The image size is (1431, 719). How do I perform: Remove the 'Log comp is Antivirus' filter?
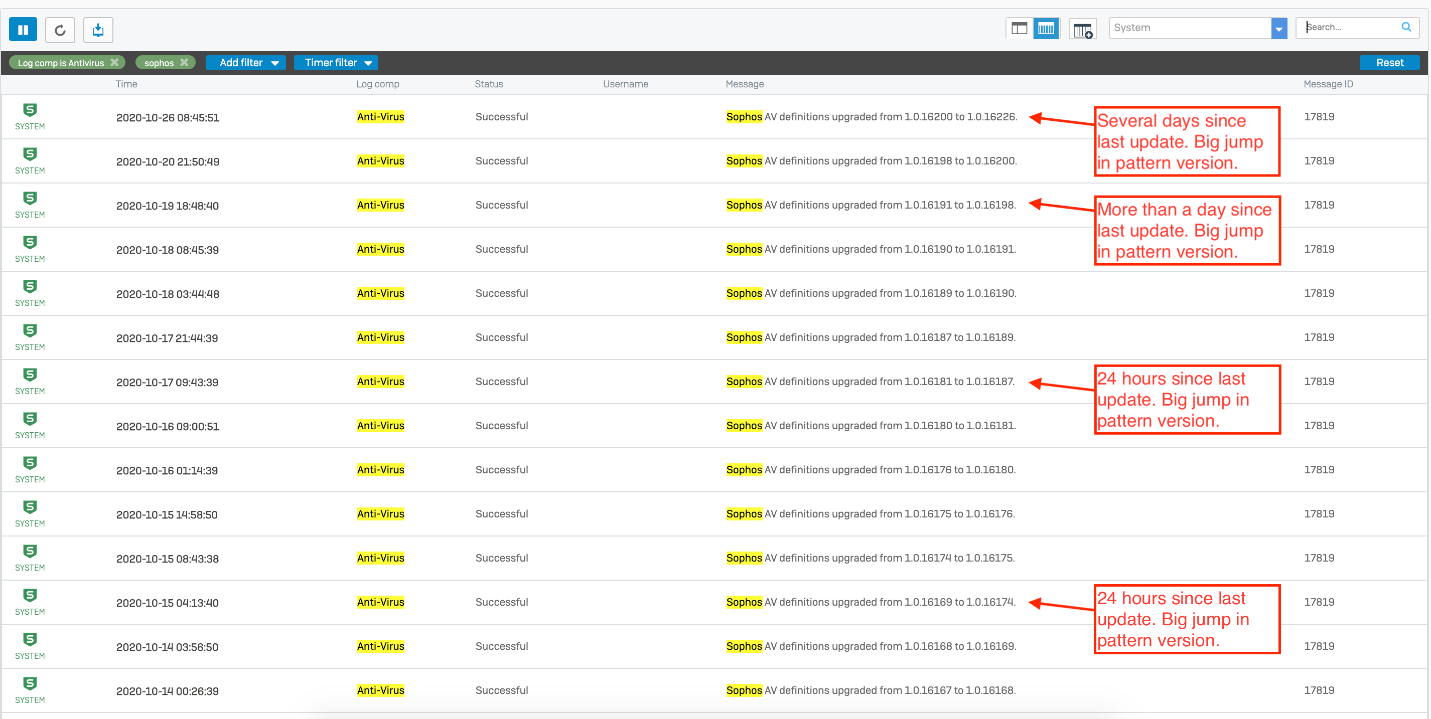point(114,62)
